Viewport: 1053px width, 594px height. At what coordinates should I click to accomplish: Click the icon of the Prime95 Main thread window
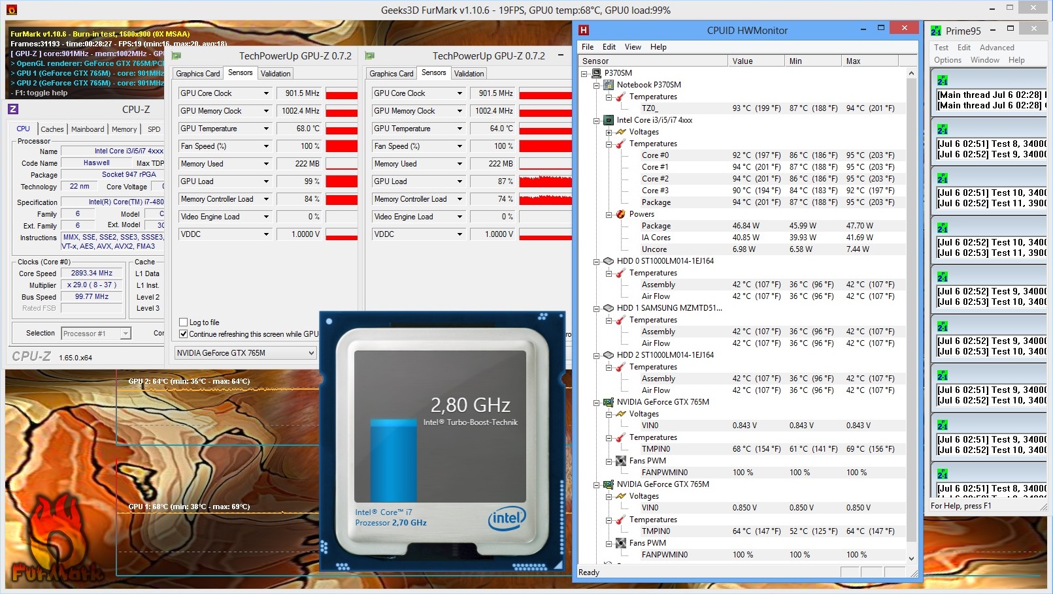[943, 80]
